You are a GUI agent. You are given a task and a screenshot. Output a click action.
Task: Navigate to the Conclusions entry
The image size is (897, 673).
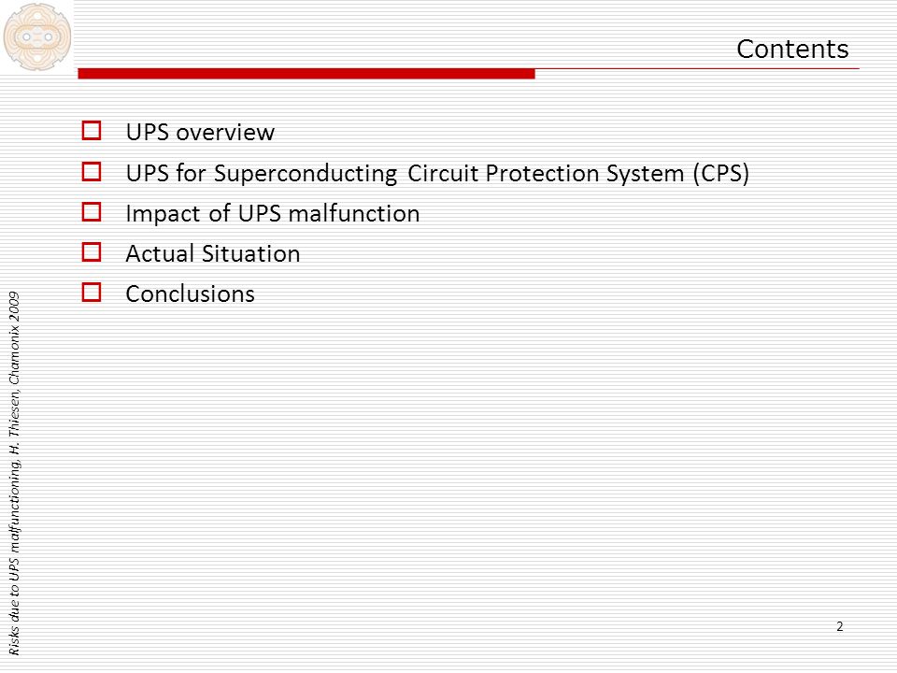[x=191, y=294]
